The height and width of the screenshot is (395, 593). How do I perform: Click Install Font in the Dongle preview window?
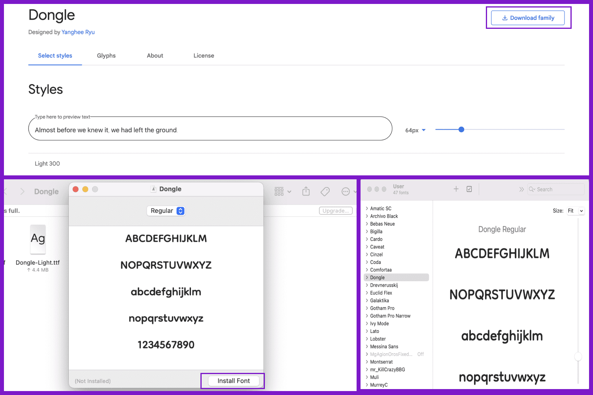234,381
